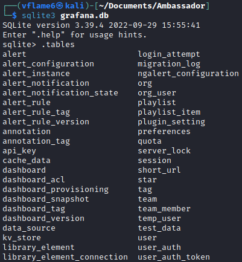Click the ngalert_configuration table entry
This screenshot has height=262, width=242.
pyautogui.click(x=188, y=74)
